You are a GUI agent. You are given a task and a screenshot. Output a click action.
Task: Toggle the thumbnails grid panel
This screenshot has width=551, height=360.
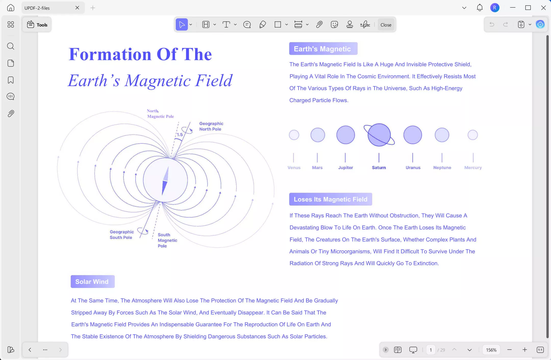tap(10, 24)
